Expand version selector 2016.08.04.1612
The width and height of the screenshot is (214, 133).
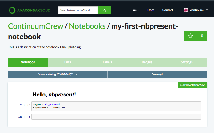tap(57, 74)
